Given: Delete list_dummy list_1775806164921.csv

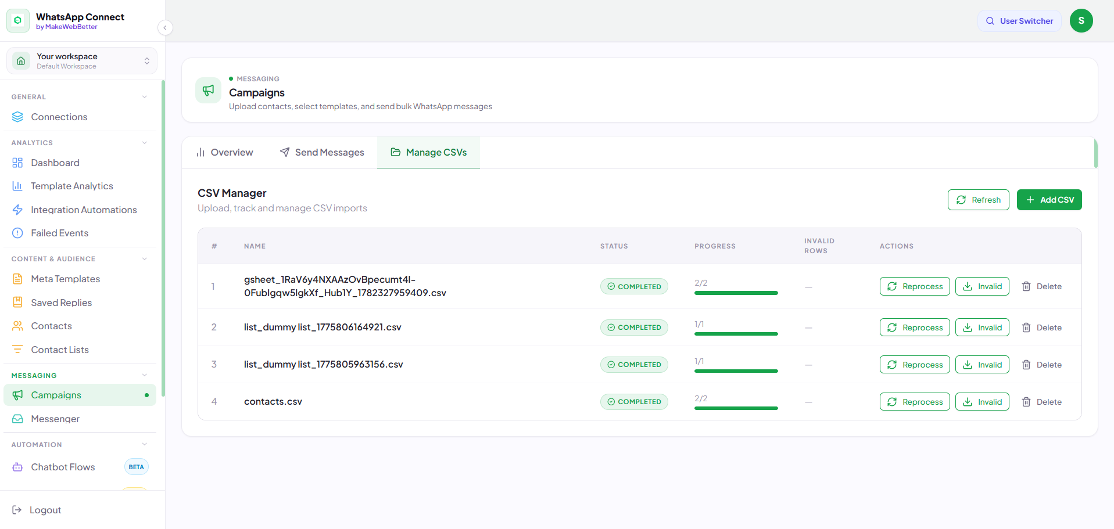Looking at the screenshot, I should click(x=1042, y=328).
